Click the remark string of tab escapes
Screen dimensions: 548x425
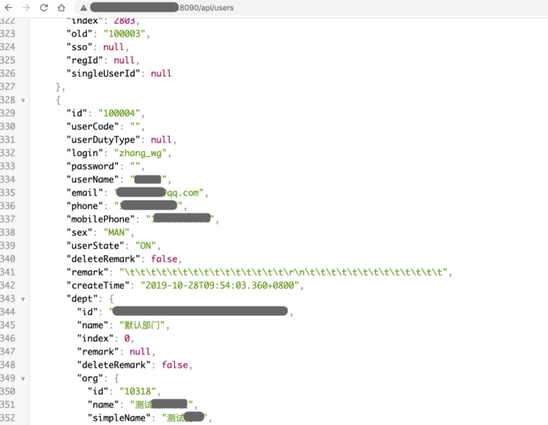(284, 272)
